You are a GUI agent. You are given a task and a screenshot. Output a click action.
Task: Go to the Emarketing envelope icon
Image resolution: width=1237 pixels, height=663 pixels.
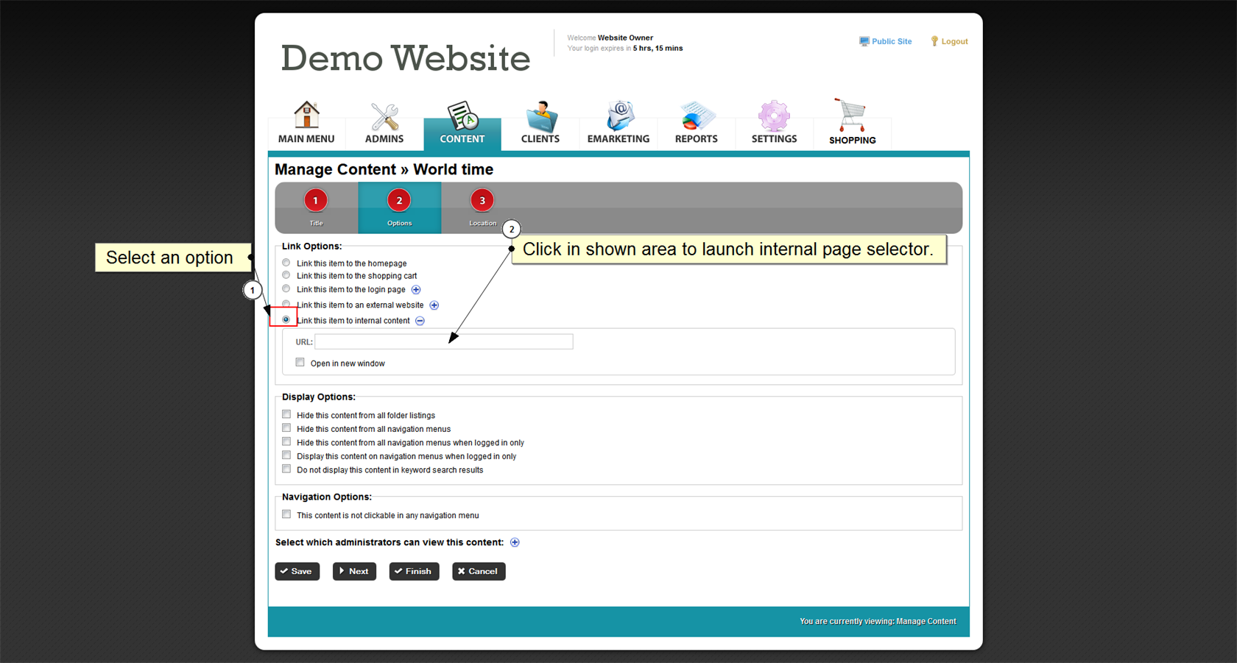click(618, 116)
